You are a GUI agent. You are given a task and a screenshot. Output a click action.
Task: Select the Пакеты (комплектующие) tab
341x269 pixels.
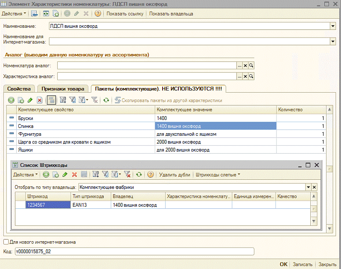(x=158, y=89)
